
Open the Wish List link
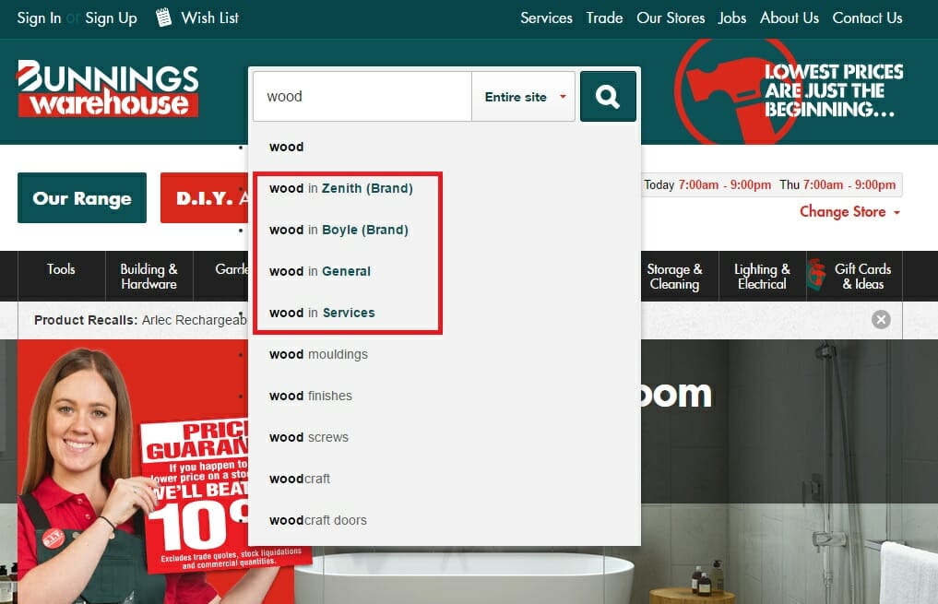click(210, 18)
